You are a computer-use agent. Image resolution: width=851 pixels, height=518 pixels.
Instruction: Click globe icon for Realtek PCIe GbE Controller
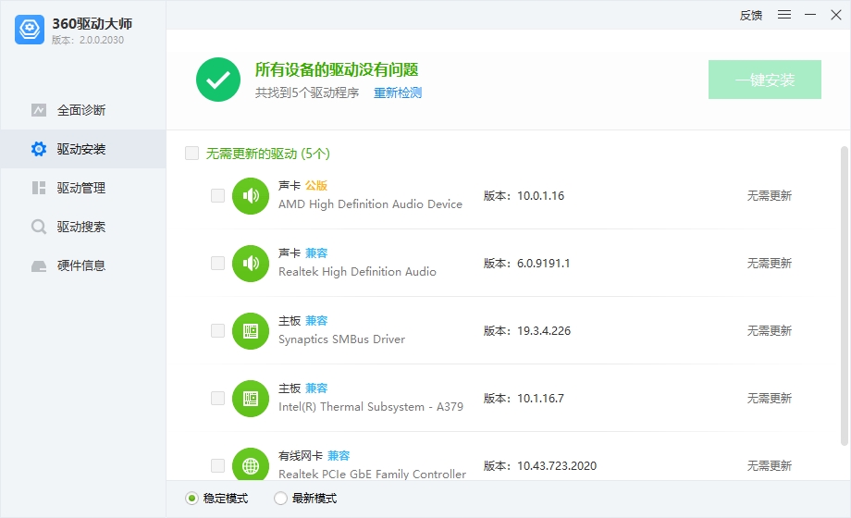[250, 464]
